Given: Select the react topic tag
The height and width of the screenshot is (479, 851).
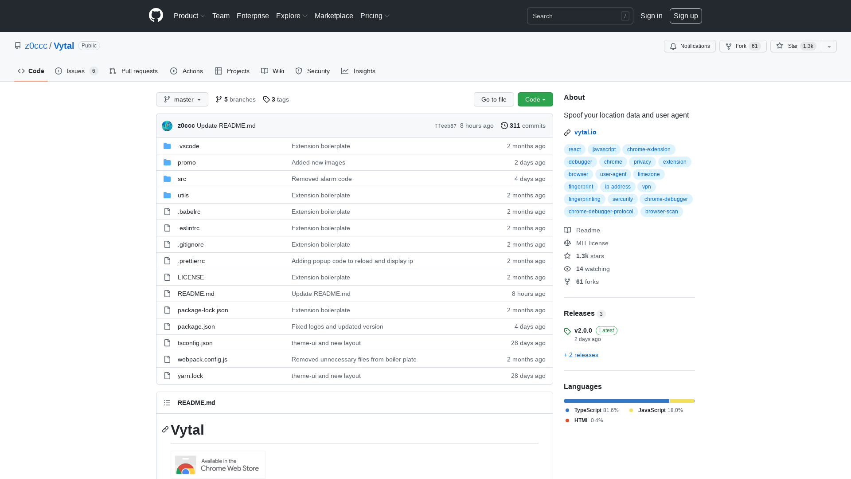Looking at the screenshot, I should point(574,149).
